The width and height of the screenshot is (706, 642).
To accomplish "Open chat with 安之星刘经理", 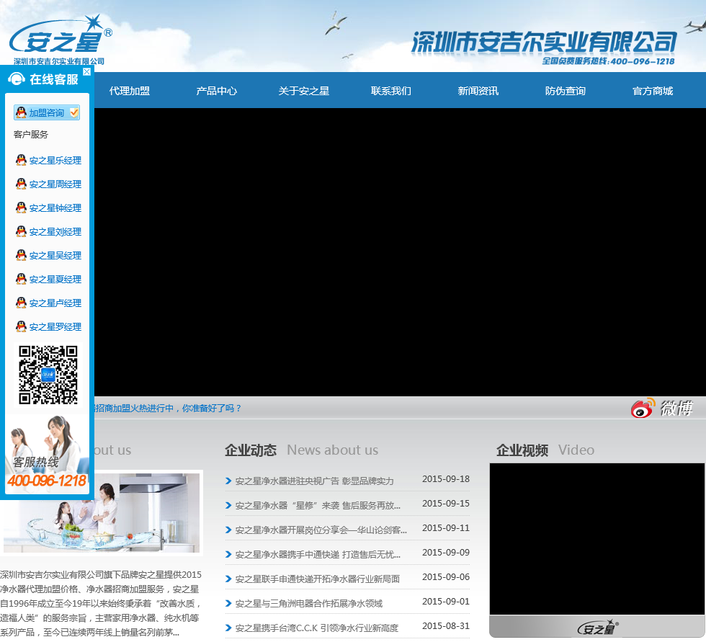I will tap(55, 232).
